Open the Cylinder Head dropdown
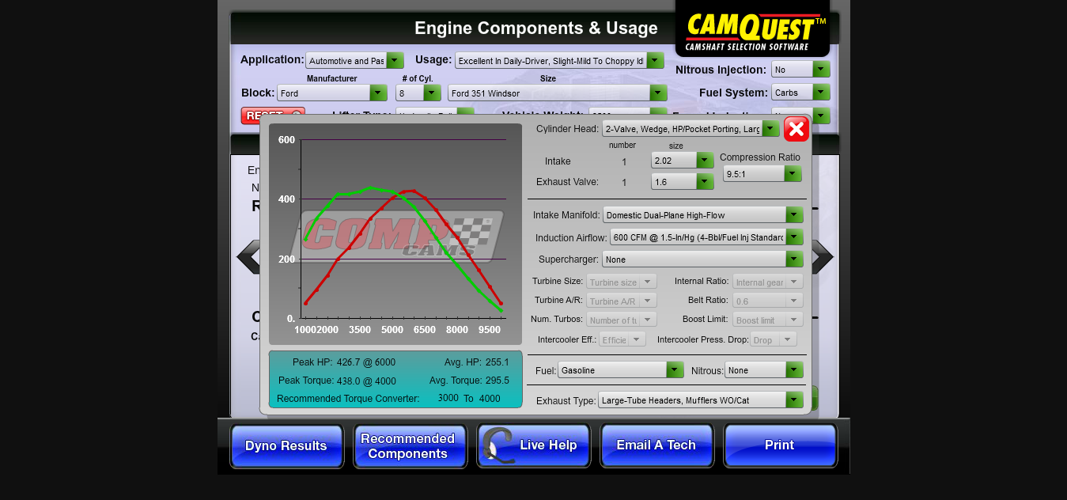The width and height of the screenshot is (1067, 500). [x=691, y=128]
